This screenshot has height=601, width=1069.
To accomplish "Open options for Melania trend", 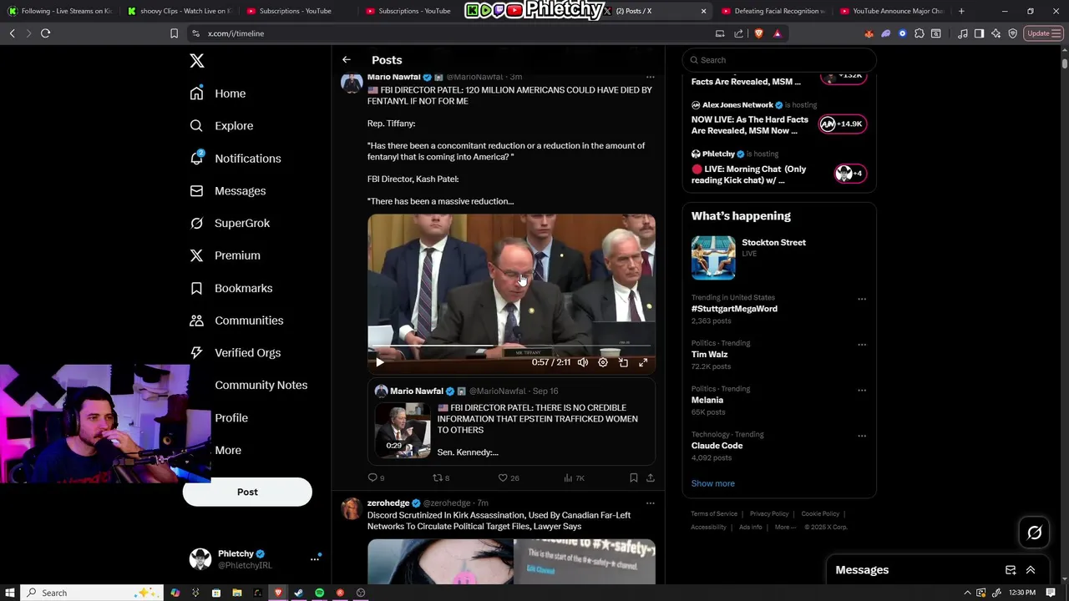I will [x=861, y=390].
